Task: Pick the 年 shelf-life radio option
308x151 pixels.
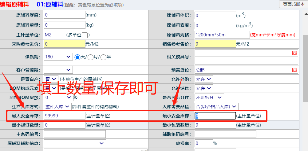Action: click(104, 57)
